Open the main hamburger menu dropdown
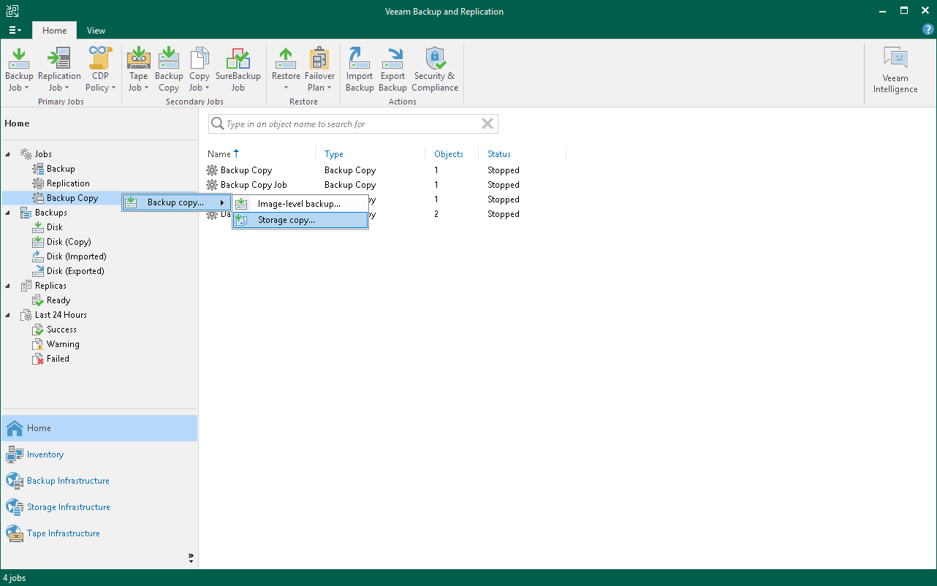The height and width of the screenshot is (586, 937). (x=15, y=31)
